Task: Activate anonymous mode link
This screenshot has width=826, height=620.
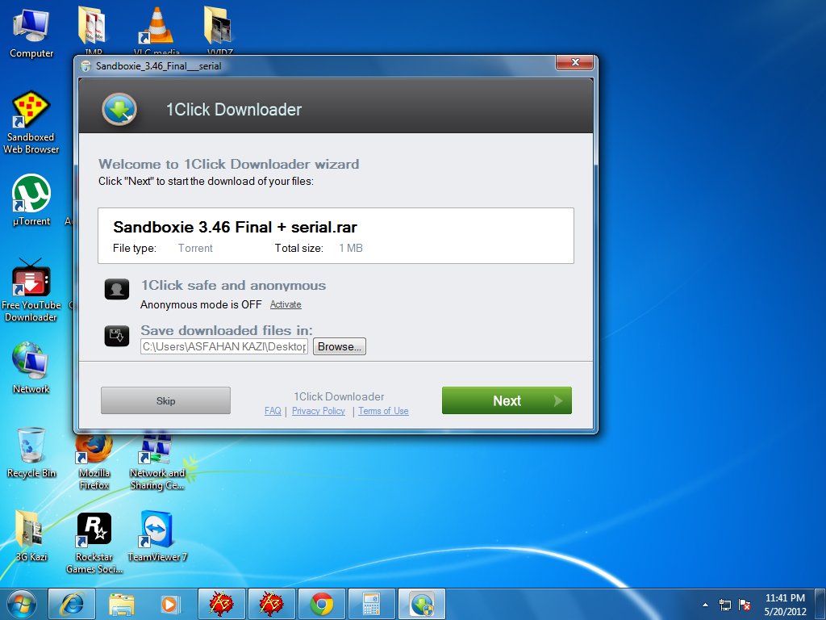Action: pyautogui.click(x=286, y=304)
